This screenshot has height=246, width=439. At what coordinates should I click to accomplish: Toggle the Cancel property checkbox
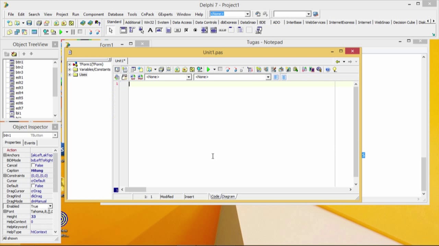coord(33,165)
